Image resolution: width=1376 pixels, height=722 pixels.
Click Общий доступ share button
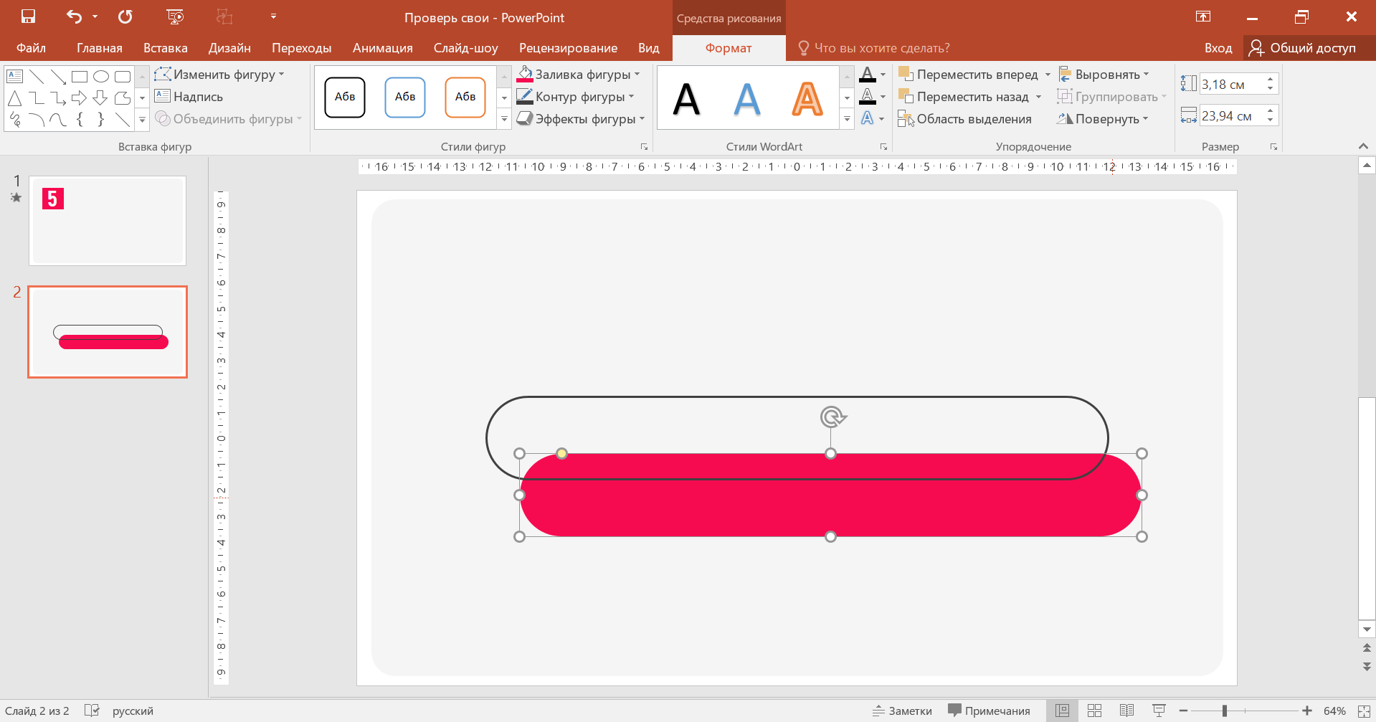tap(1302, 48)
